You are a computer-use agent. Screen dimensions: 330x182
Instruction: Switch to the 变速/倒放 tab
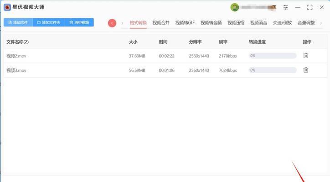(x=283, y=23)
